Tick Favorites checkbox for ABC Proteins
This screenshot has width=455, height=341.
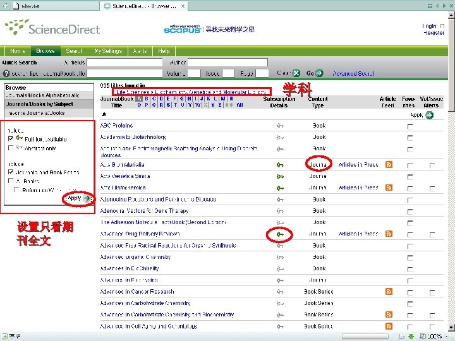410,126
